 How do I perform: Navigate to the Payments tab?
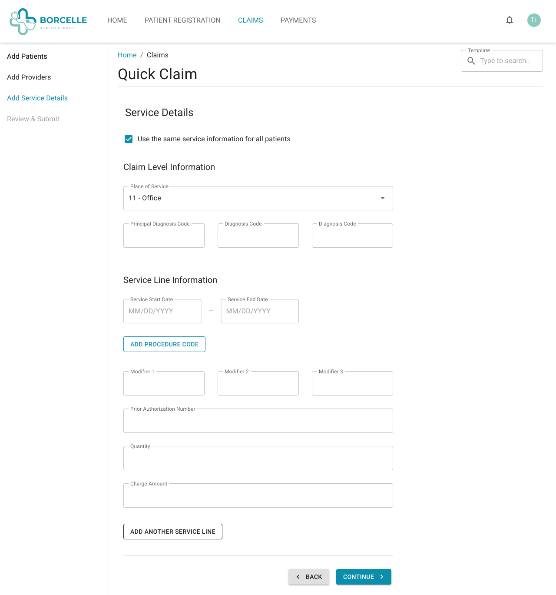coord(298,20)
